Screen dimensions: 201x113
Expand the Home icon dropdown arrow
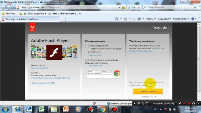[x=121, y=19]
